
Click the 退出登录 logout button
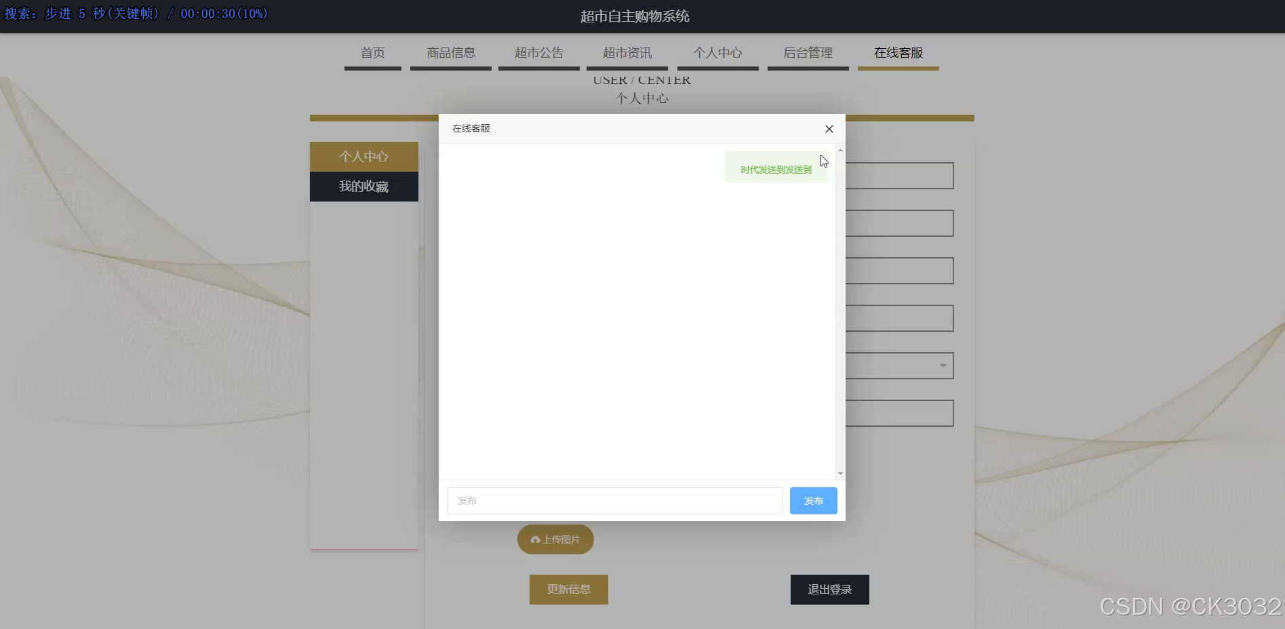[x=829, y=589]
